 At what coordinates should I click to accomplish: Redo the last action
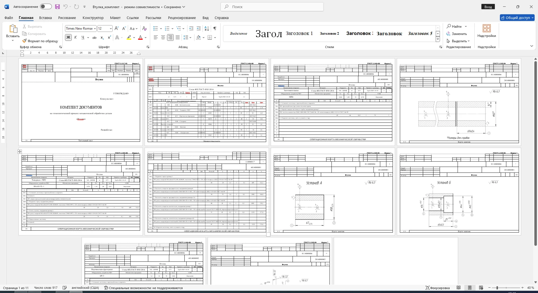pos(76,7)
